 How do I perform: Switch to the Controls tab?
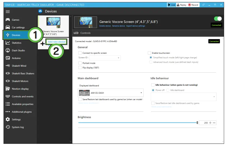[x=85, y=33]
